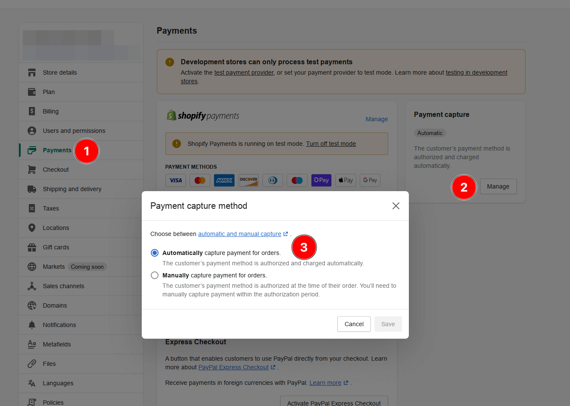
Task: Click the Google Pay logo
Action: (370, 180)
